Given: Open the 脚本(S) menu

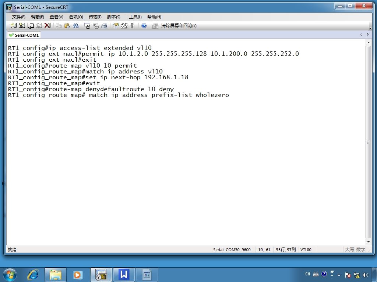Looking at the screenshot, I should pos(113,17).
